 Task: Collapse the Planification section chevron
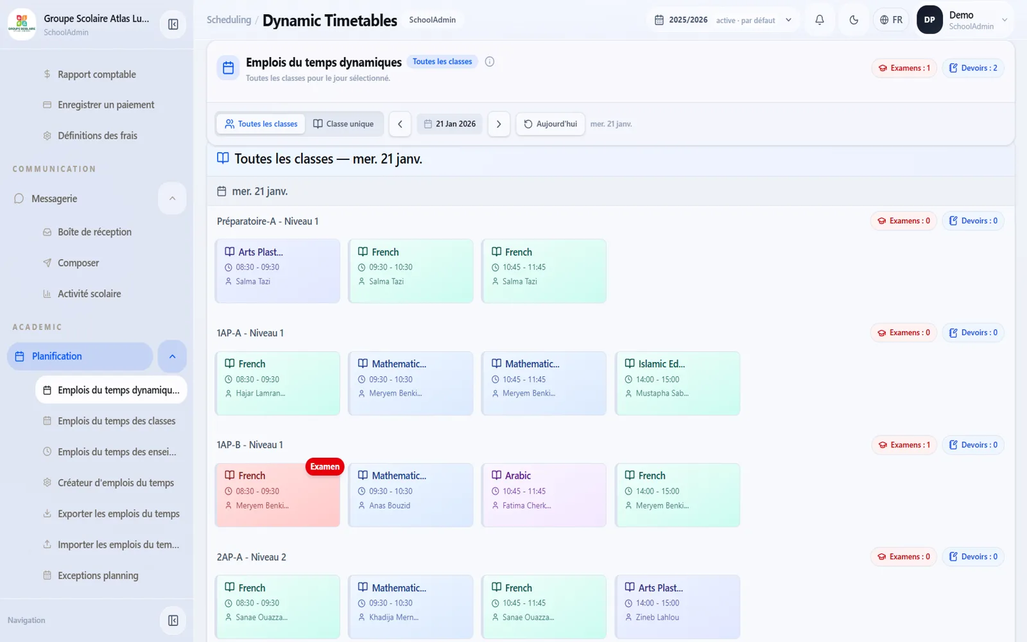pos(172,356)
